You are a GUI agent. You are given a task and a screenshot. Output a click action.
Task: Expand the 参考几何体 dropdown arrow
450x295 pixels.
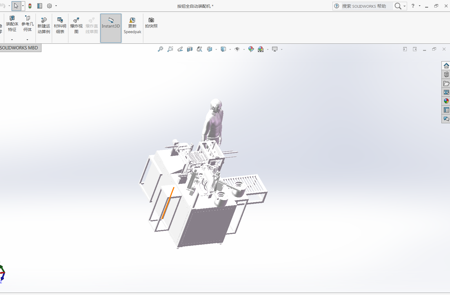coord(28,40)
